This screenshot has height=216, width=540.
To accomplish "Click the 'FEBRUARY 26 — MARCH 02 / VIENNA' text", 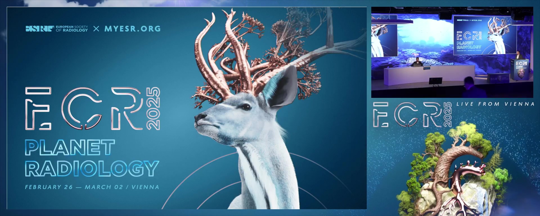I will (92, 187).
